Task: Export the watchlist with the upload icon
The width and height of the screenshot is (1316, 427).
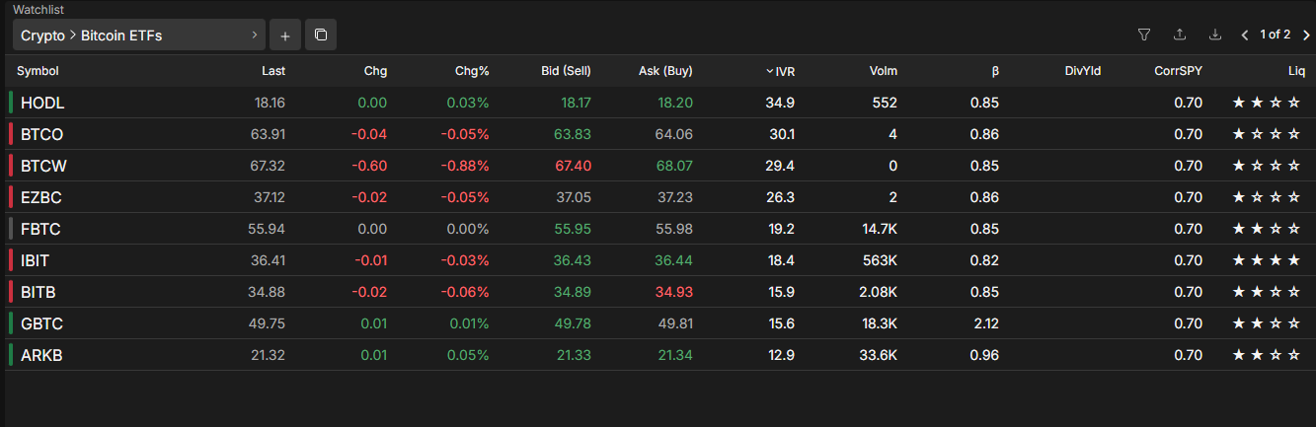Action: (1180, 35)
